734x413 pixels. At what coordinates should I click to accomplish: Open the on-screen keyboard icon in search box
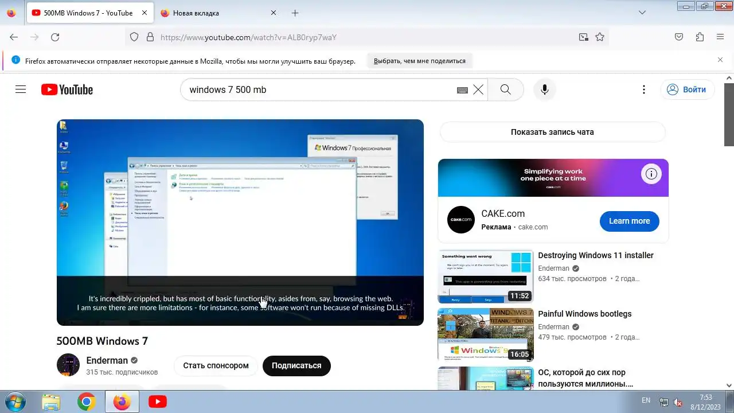pyautogui.click(x=462, y=90)
